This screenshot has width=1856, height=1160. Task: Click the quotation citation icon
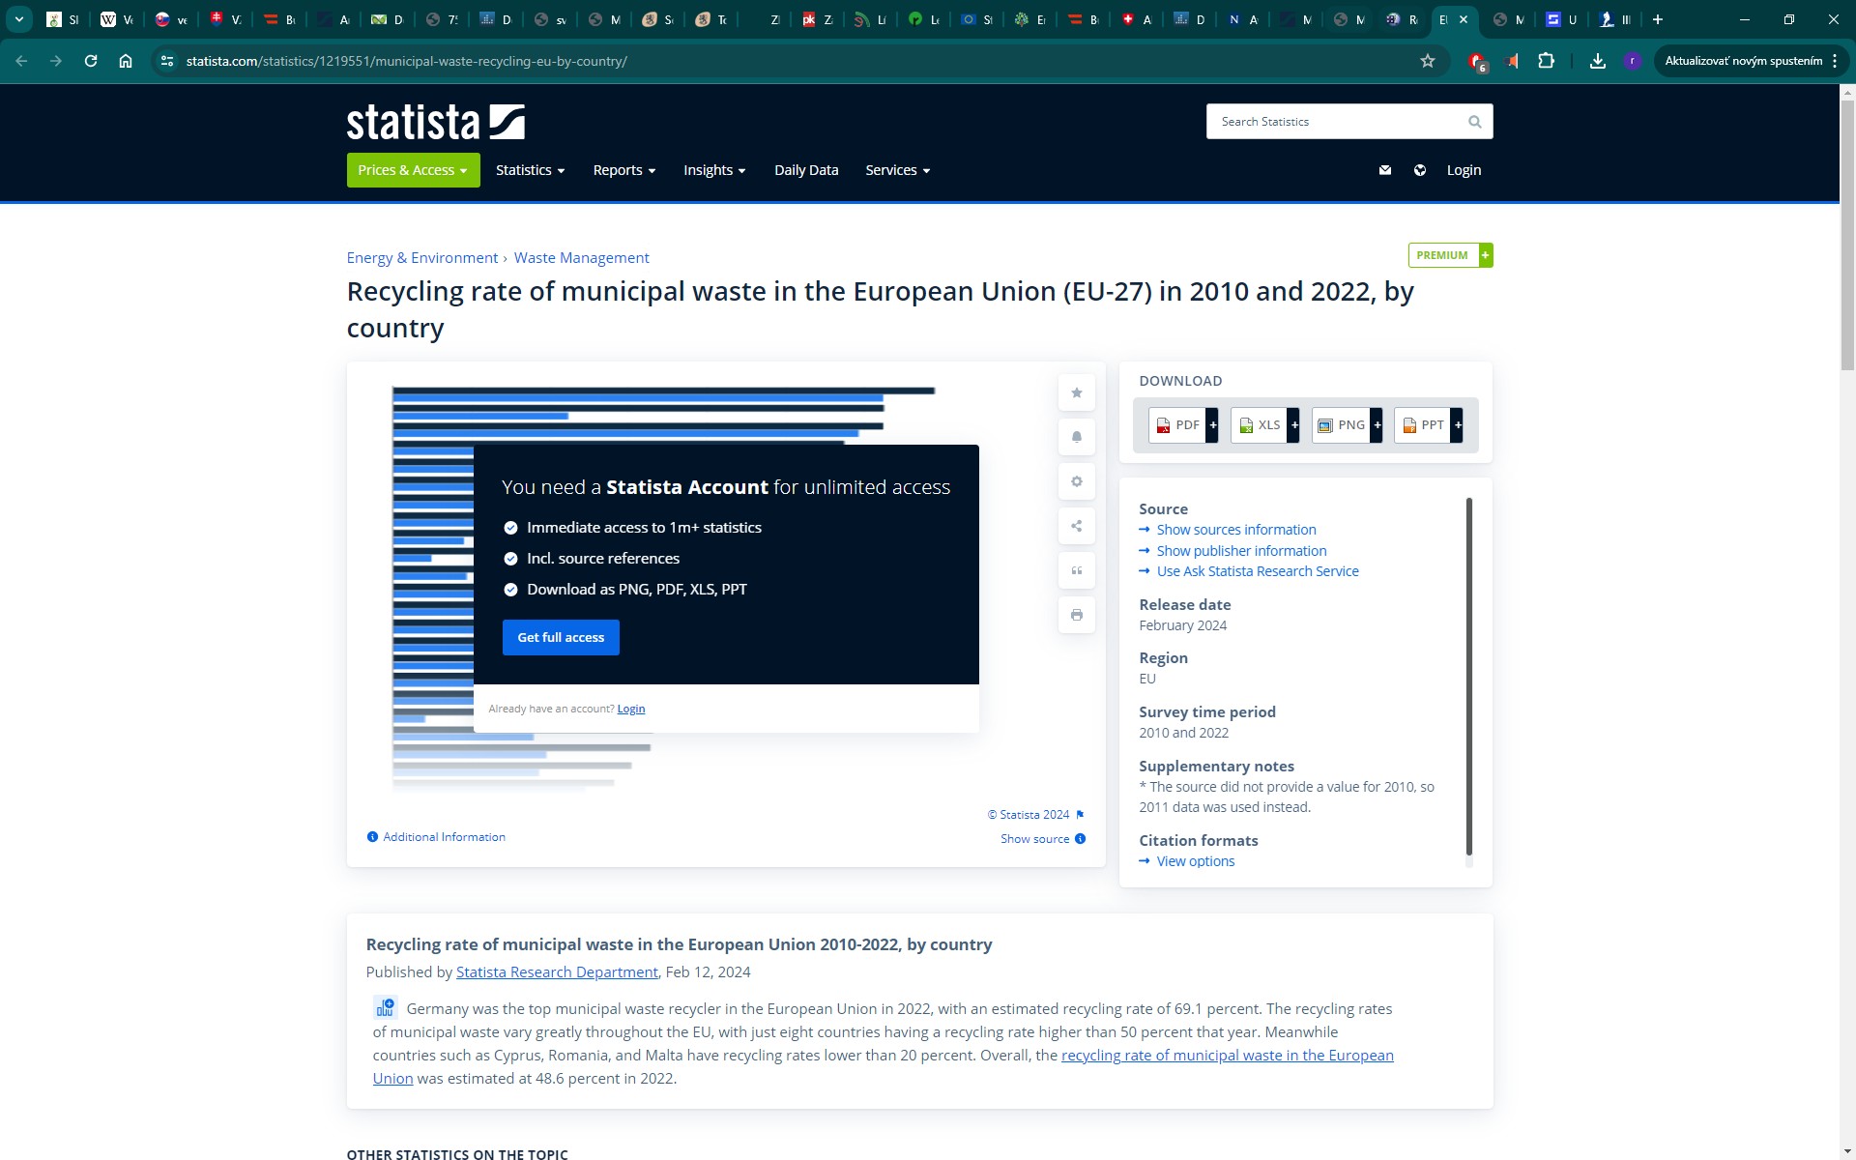(x=1077, y=570)
